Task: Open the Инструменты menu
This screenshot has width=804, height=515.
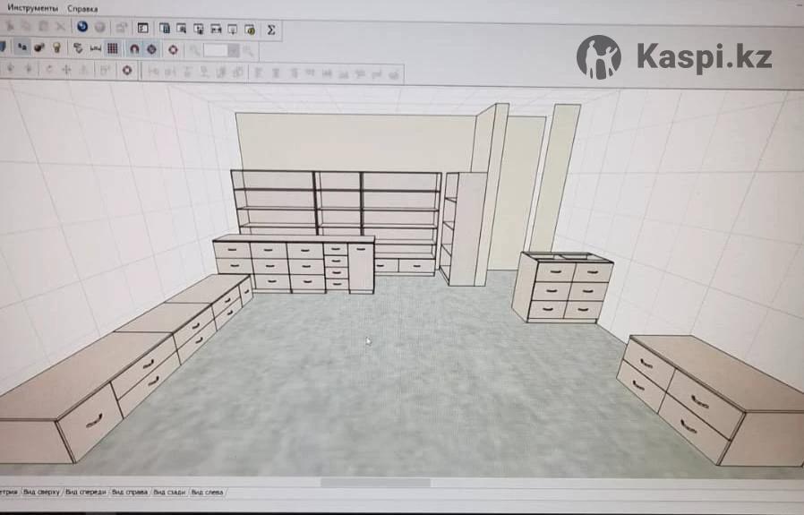Action: pyautogui.click(x=32, y=7)
